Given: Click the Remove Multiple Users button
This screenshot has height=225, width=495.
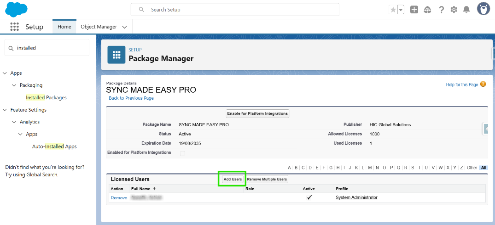Looking at the screenshot, I should [x=267, y=179].
